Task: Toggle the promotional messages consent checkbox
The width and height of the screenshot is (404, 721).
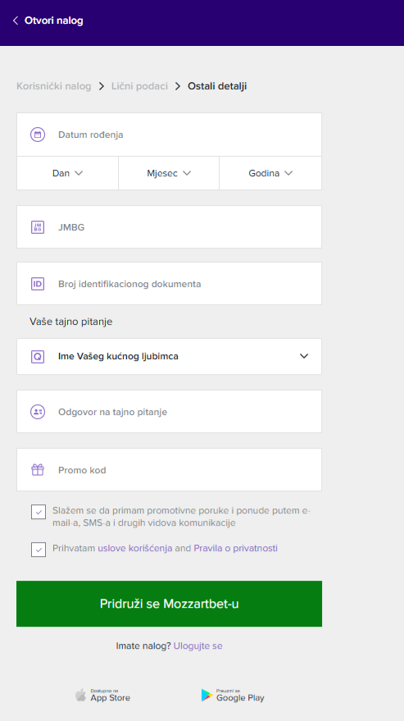Action: 39,512
